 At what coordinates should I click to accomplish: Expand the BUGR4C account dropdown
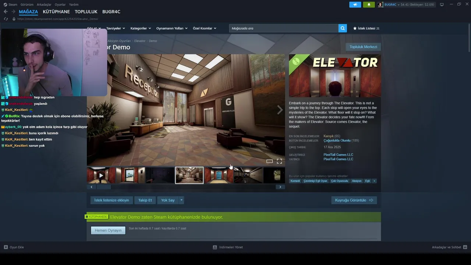[399, 4]
